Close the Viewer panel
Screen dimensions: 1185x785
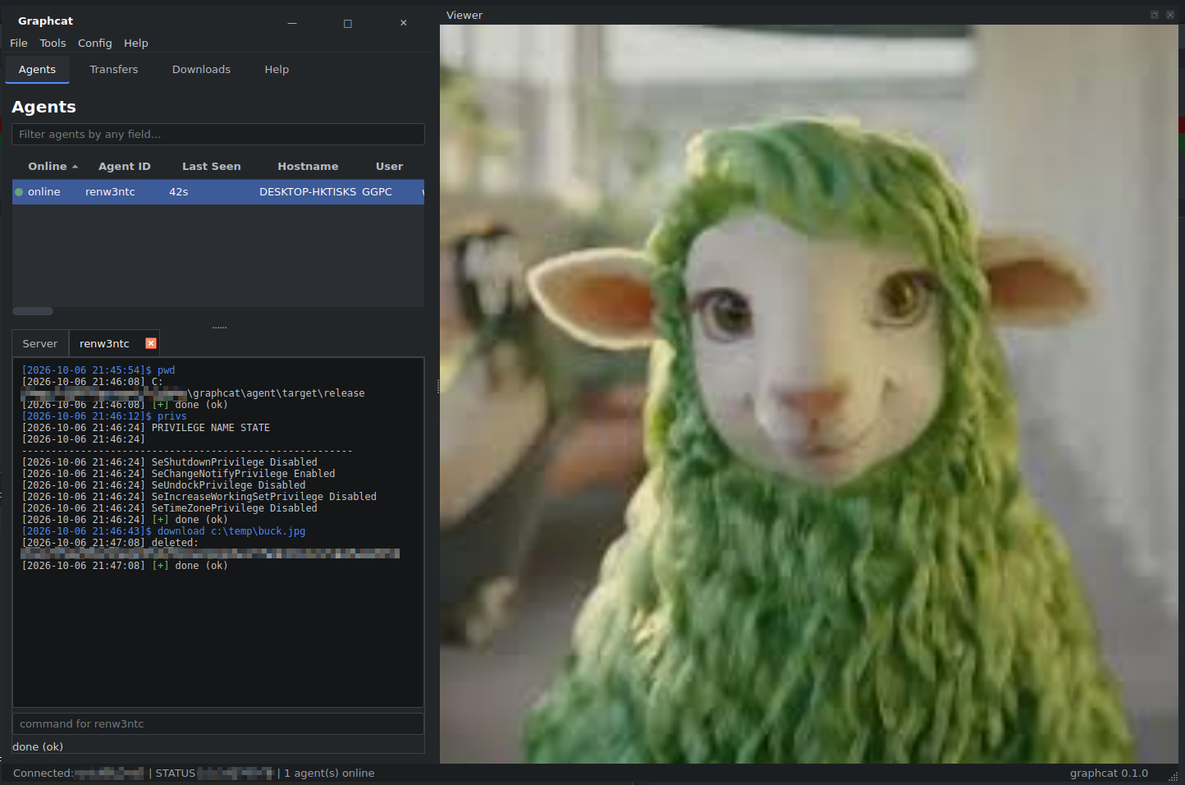coord(1170,15)
